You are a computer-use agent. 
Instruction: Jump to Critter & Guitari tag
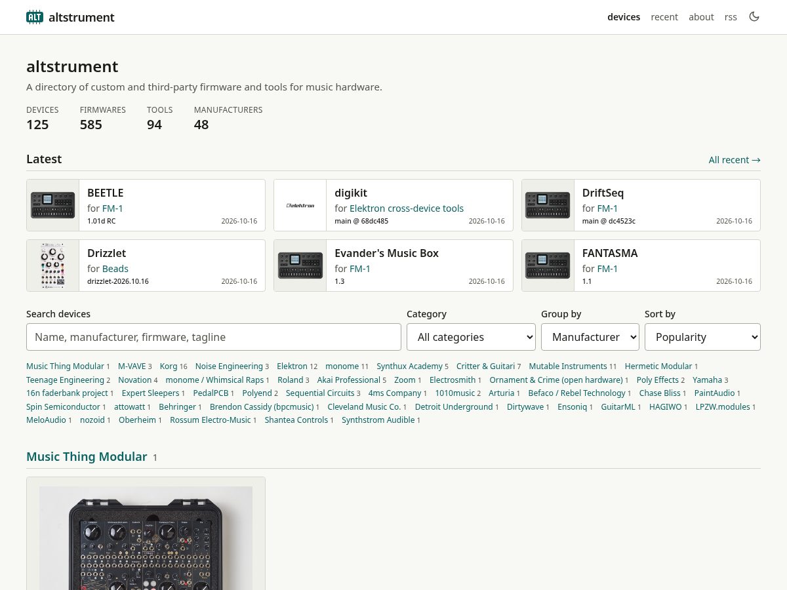point(485,366)
